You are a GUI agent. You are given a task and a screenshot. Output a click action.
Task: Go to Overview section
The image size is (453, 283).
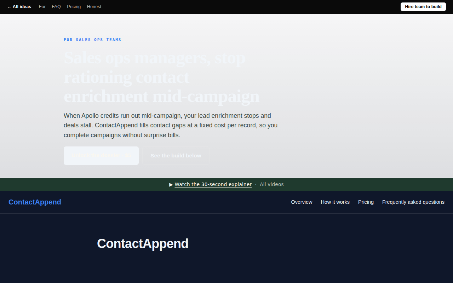point(302,202)
